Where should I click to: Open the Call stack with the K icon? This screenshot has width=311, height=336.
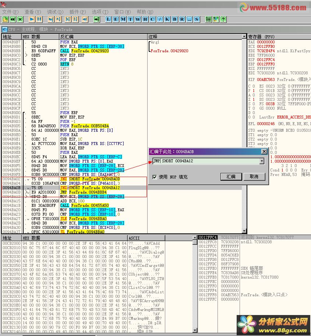point(167,20)
